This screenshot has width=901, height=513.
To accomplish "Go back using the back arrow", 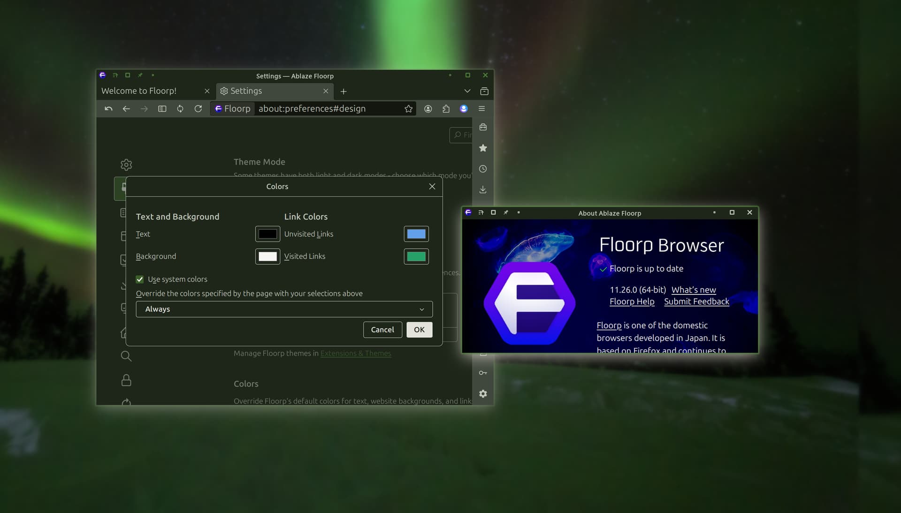I will click(x=126, y=109).
